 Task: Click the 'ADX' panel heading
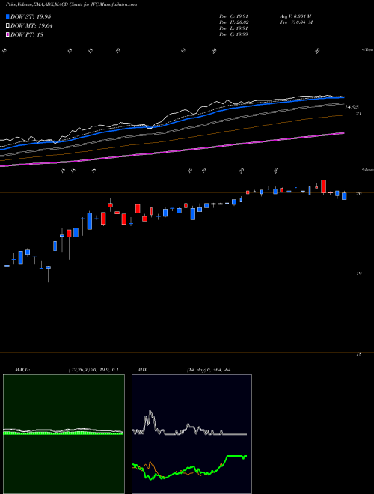(141, 370)
